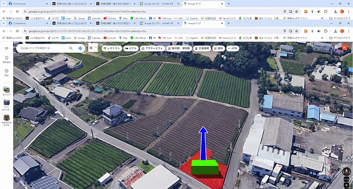Viewport: 353px width, 189px height.
Task: Choose the 交通機関 transit chip
Action: [x=202, y=48]
